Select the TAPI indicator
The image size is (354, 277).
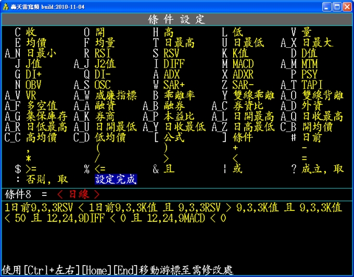[x=312, y=85]
